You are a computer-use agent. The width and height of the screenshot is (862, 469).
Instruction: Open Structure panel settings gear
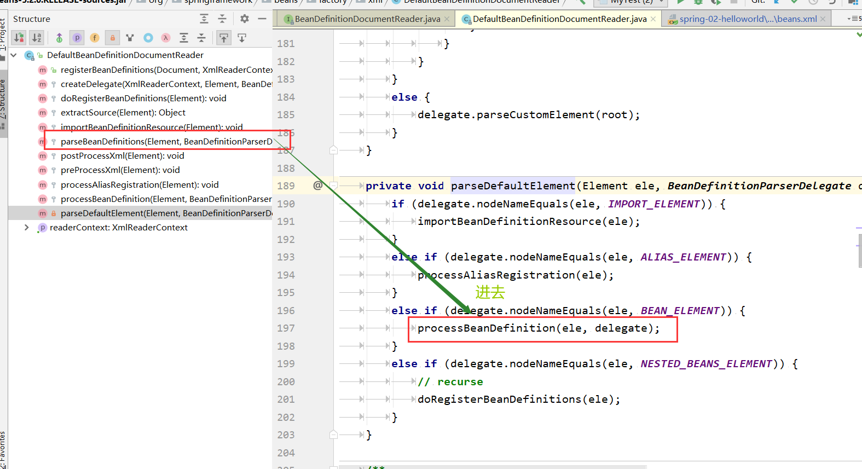click(245, 19)
